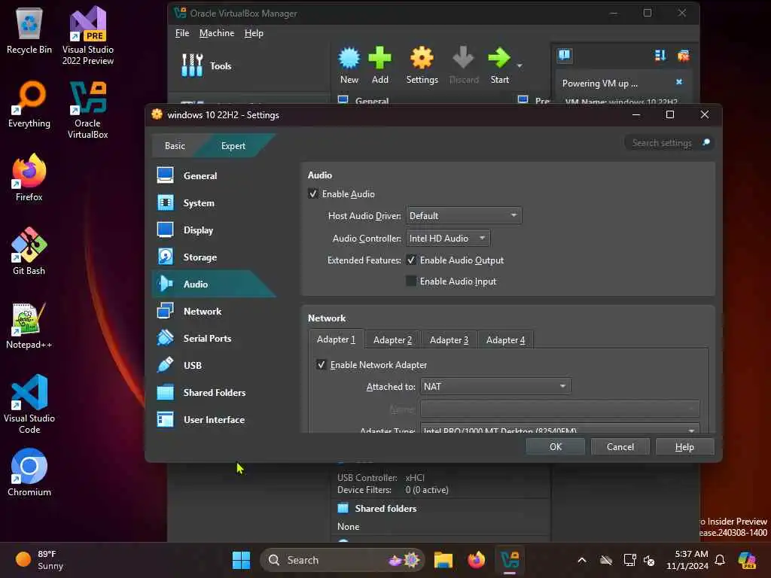The width and height of the screenshot is (771, 578).
Task: Click notification bell on taskbar
Action: point(720,560)
